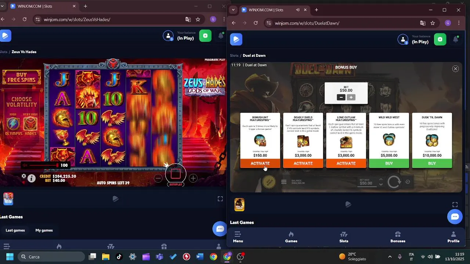Open notifications bell in left window

tap(221, 36)
